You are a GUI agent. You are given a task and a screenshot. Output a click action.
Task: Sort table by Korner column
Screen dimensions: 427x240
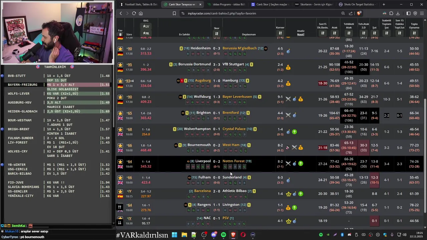(280, 33)
